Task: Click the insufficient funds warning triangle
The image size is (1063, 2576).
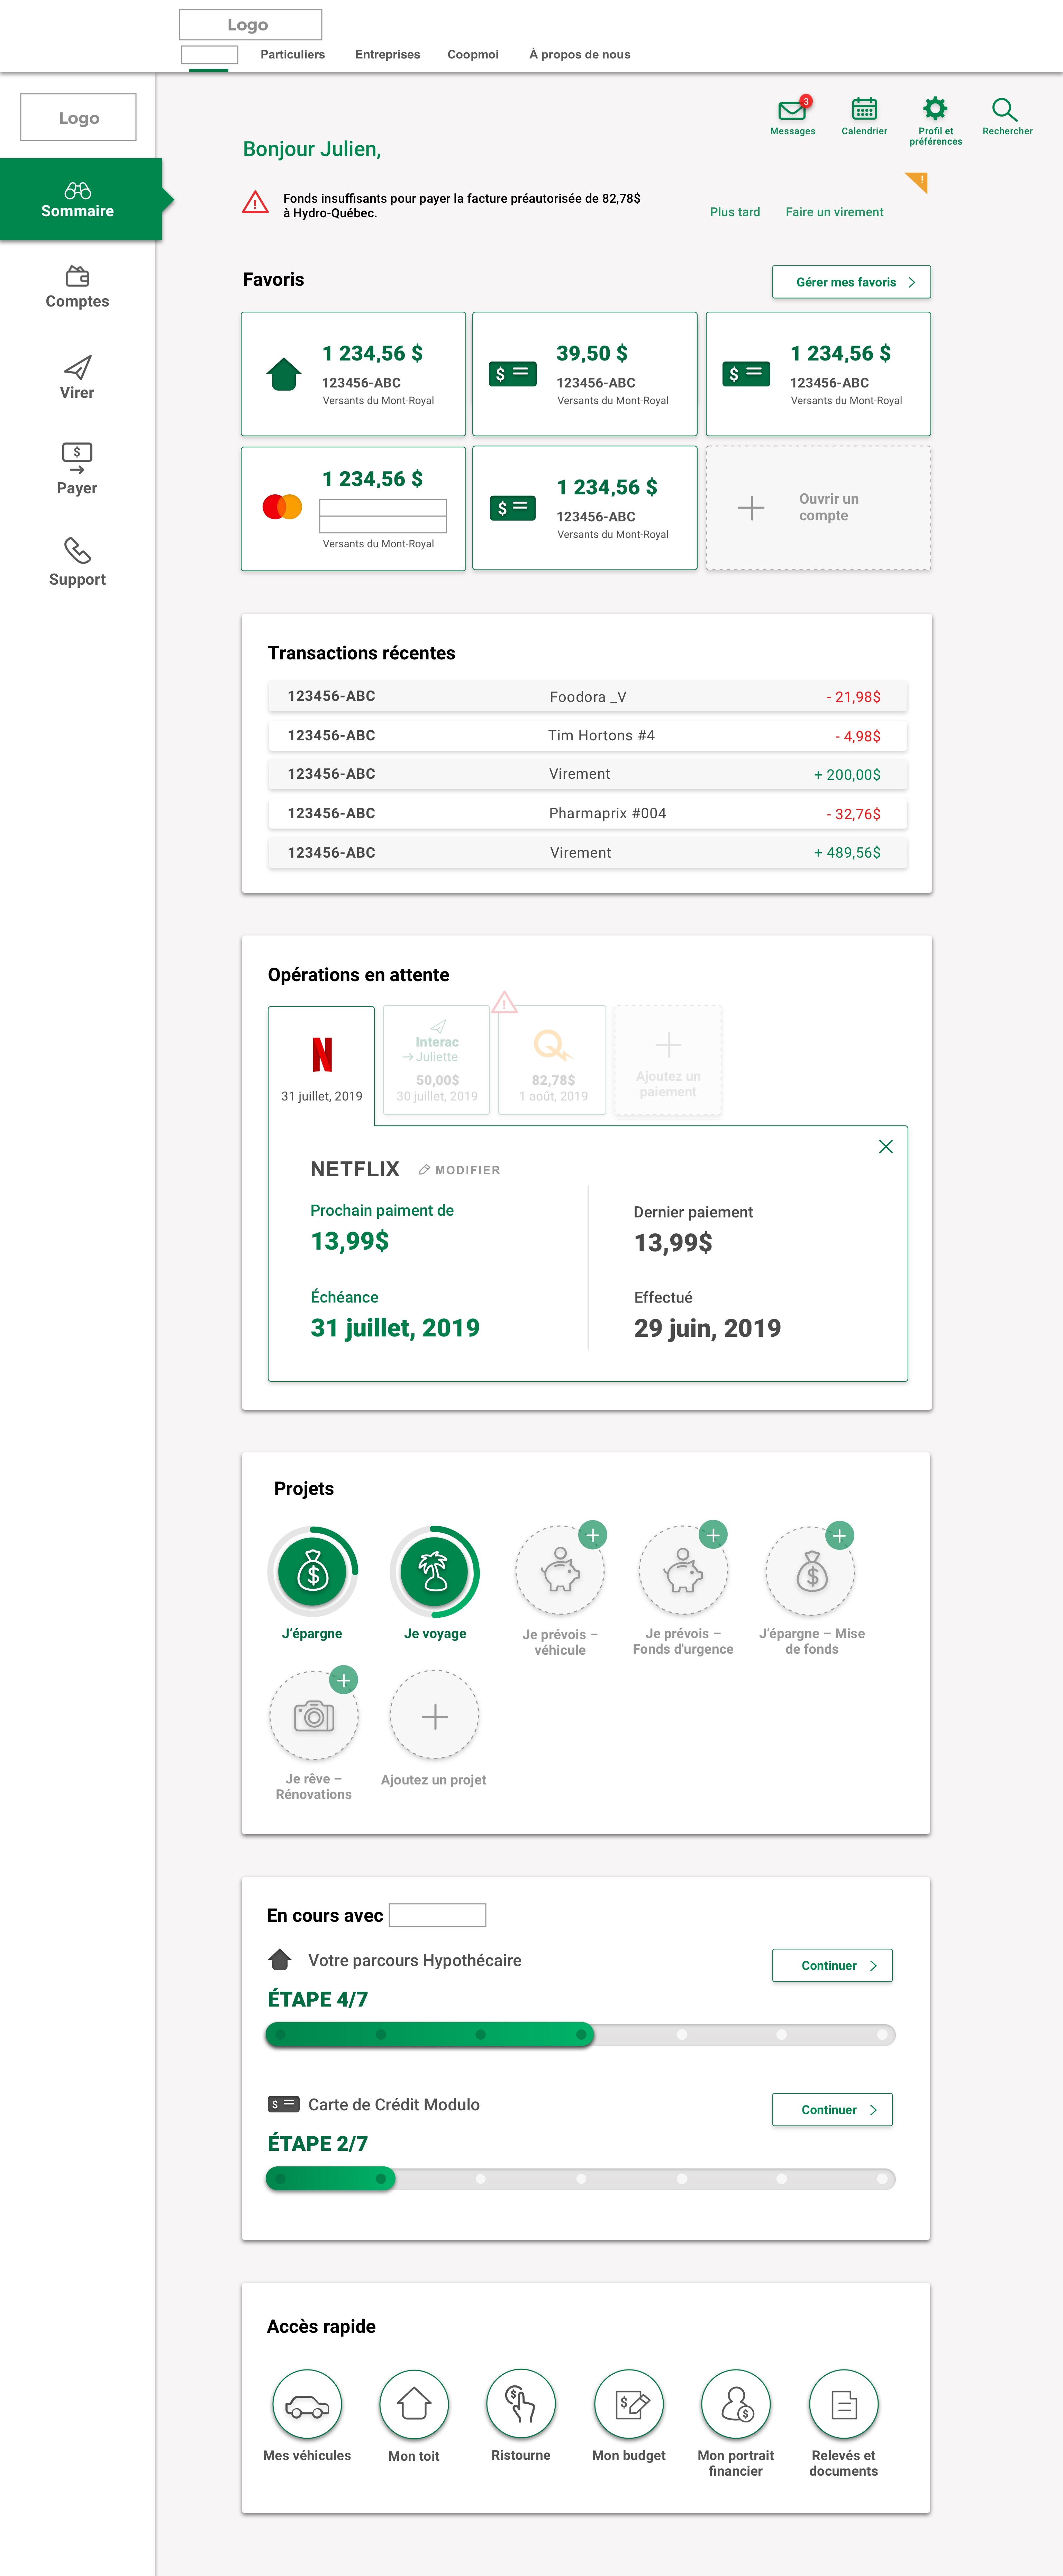Action: pos(255,203)
